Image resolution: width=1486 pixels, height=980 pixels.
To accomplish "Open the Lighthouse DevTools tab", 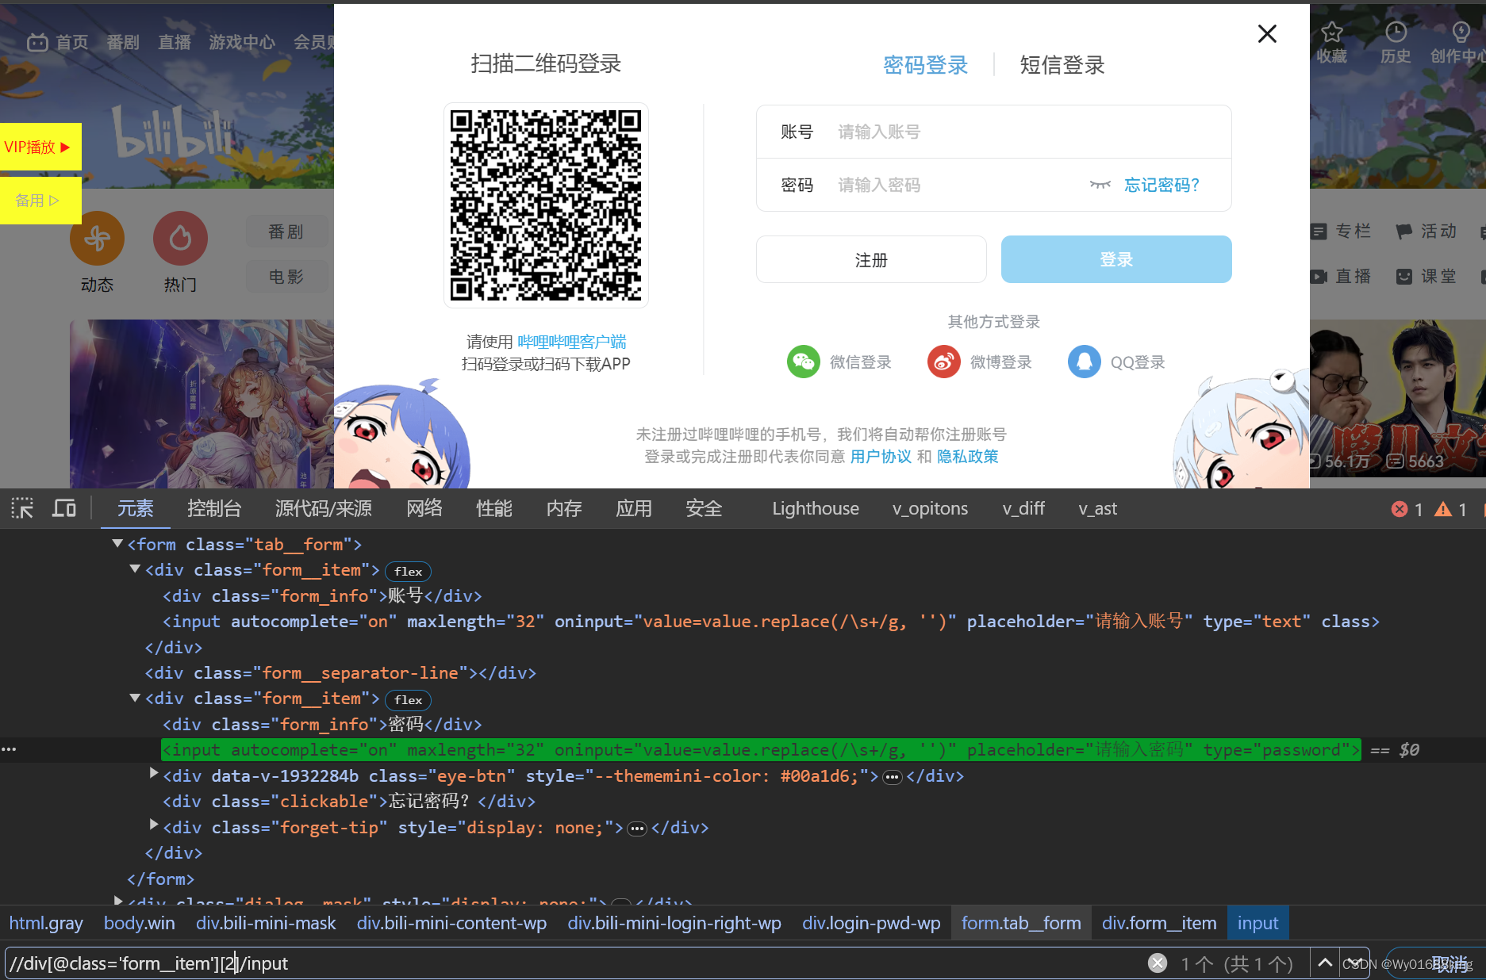I will tap(816, 508).
